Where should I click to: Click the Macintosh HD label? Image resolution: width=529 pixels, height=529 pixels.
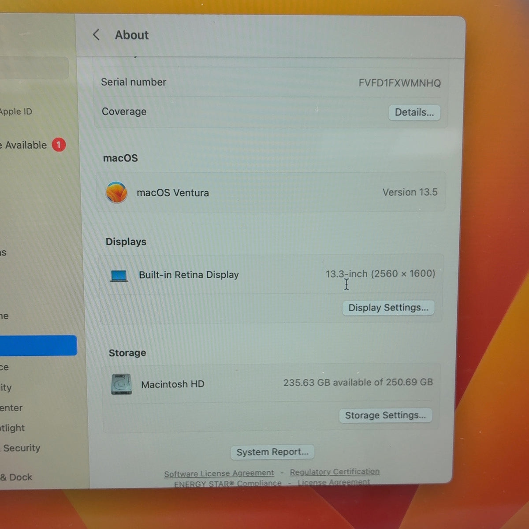point(173,384)
